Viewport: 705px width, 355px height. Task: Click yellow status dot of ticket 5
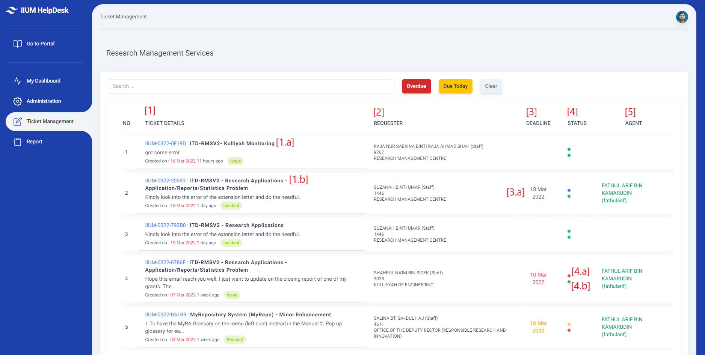(x=569, y=324)
